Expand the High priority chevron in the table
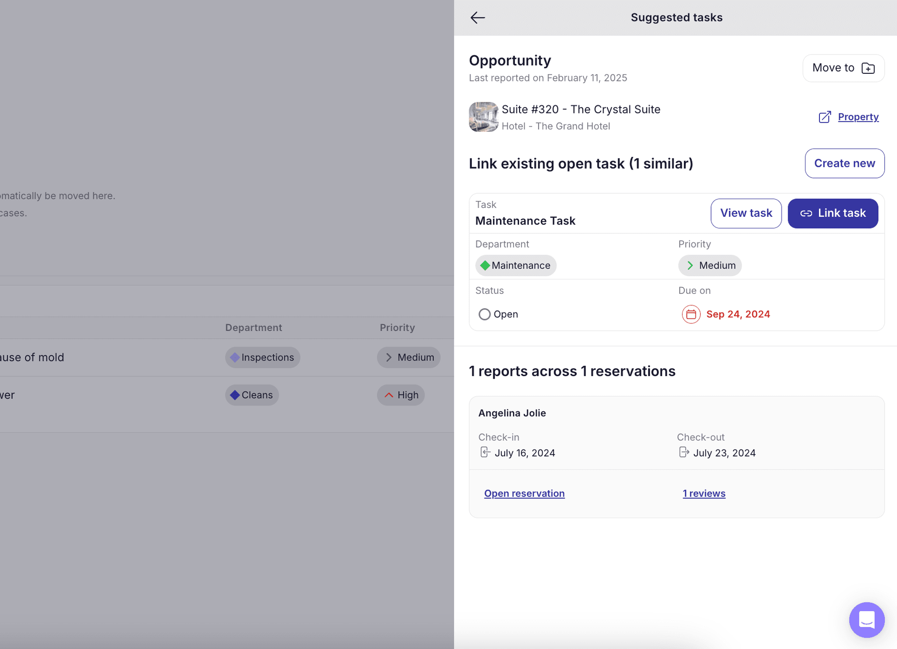 (x=389, y=395)
